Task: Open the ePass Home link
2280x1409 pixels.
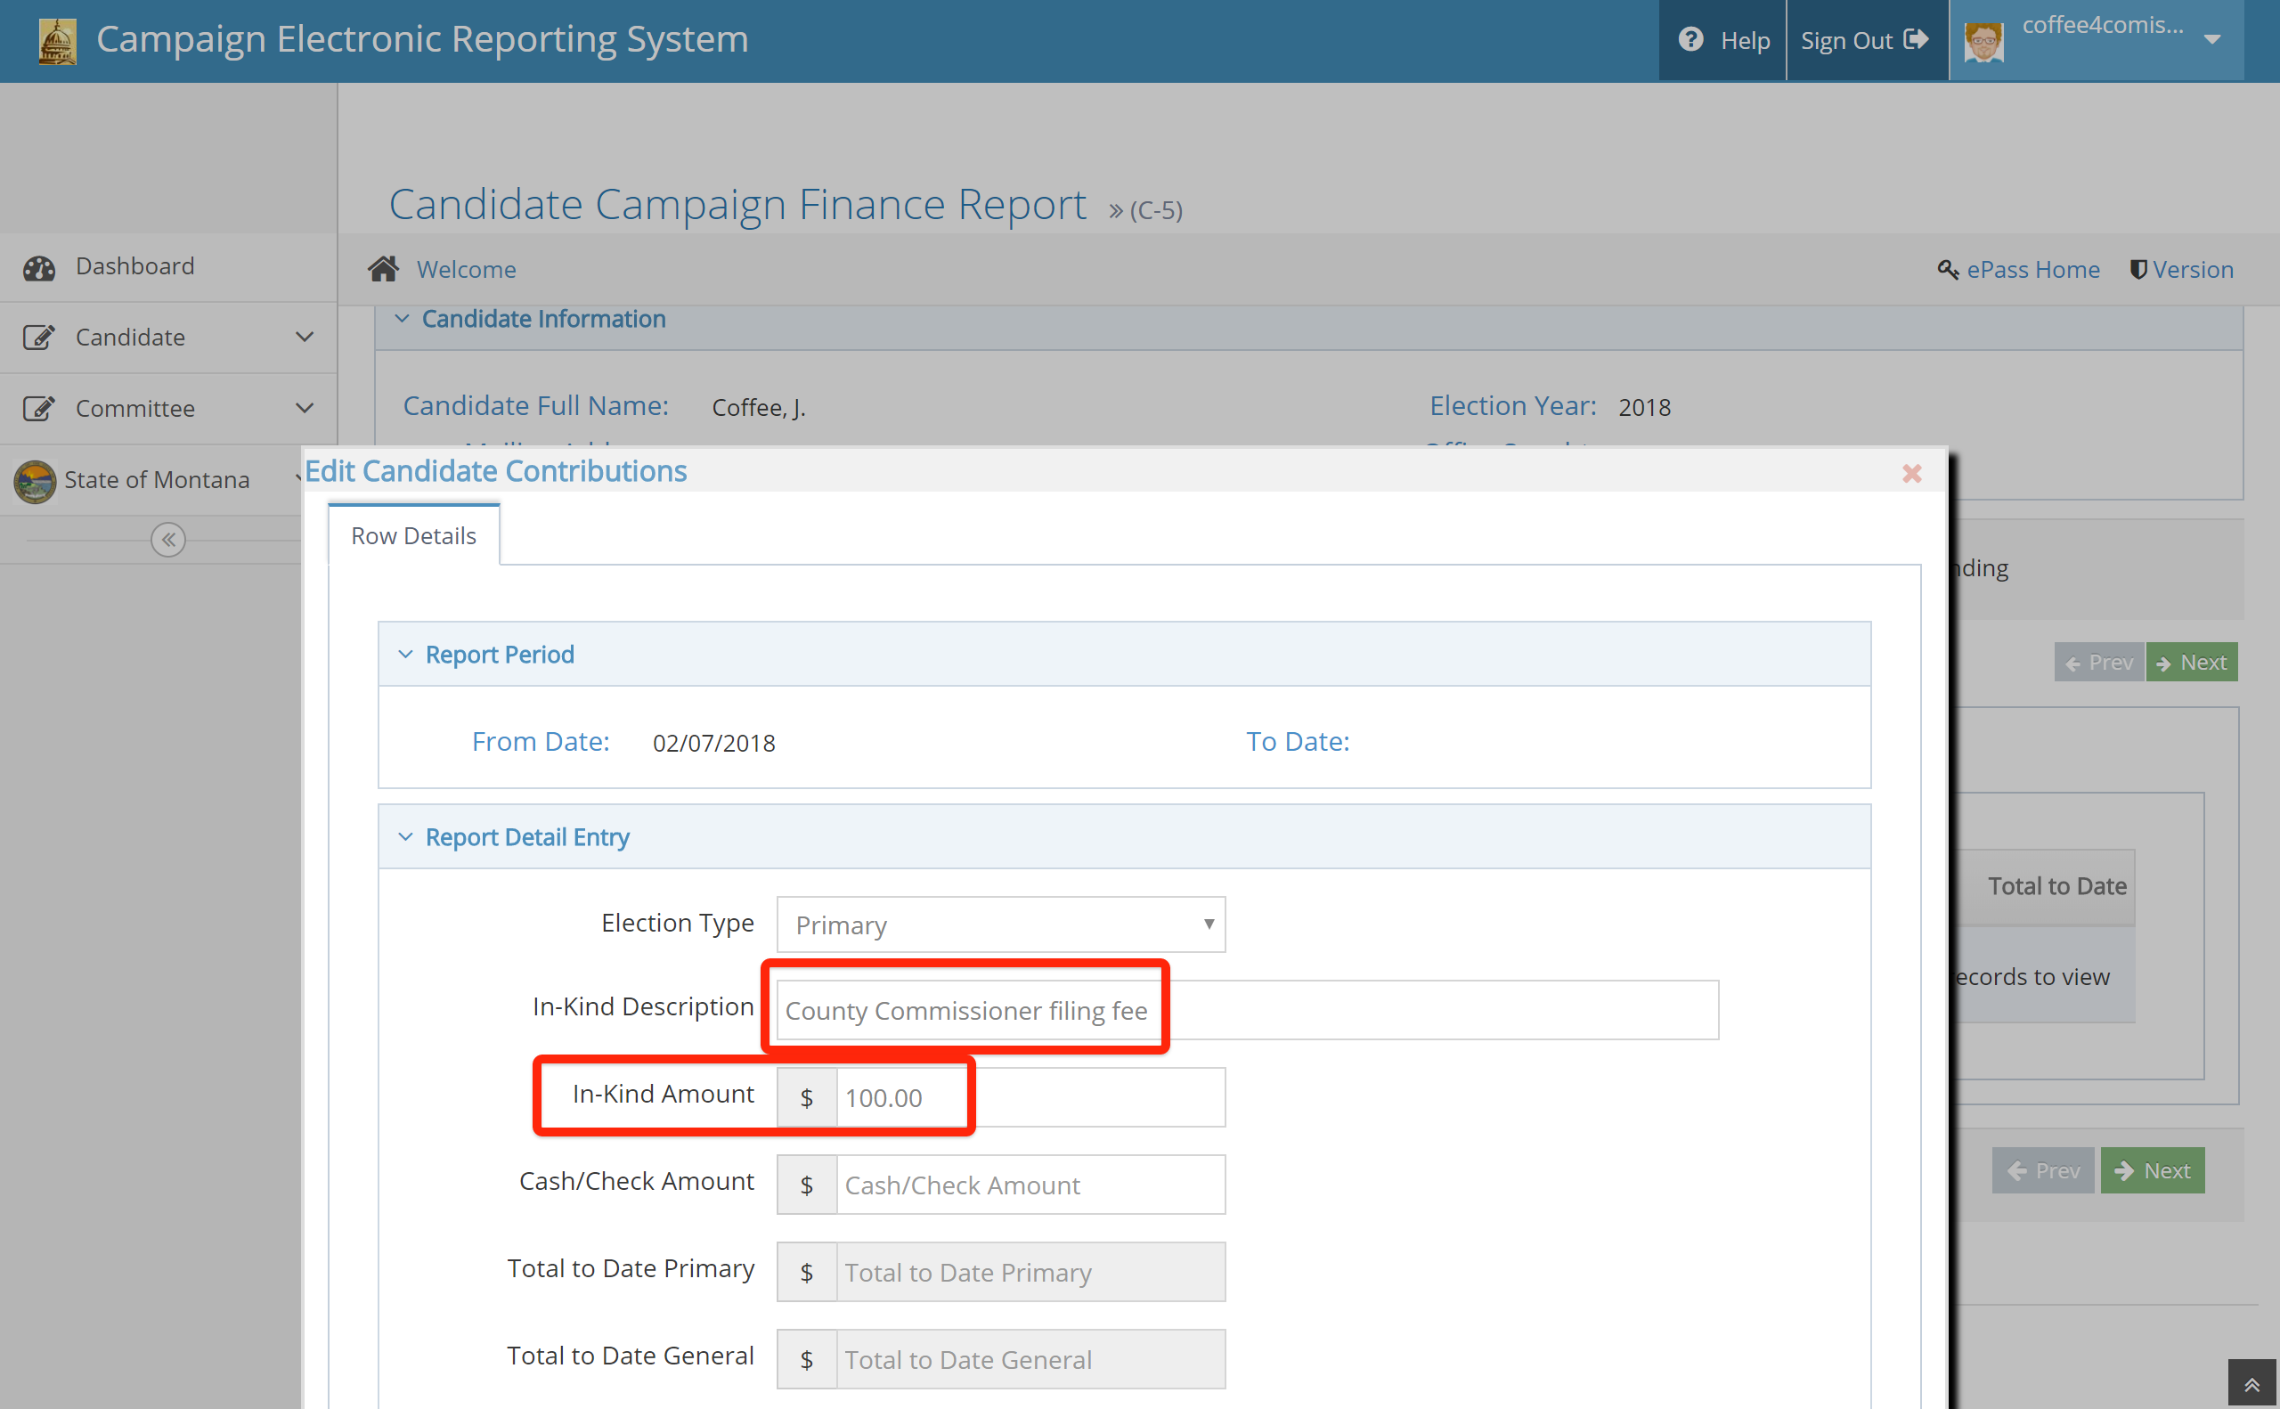Action: [2032, 269]
